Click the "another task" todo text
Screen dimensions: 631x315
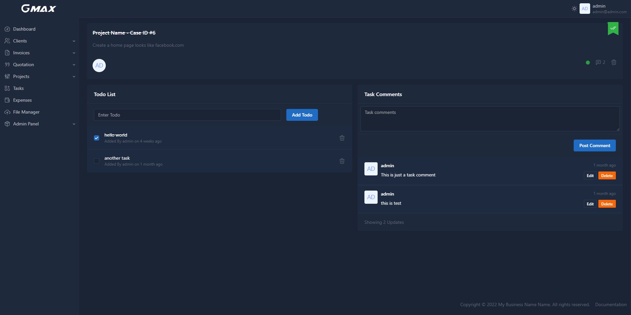117,158
